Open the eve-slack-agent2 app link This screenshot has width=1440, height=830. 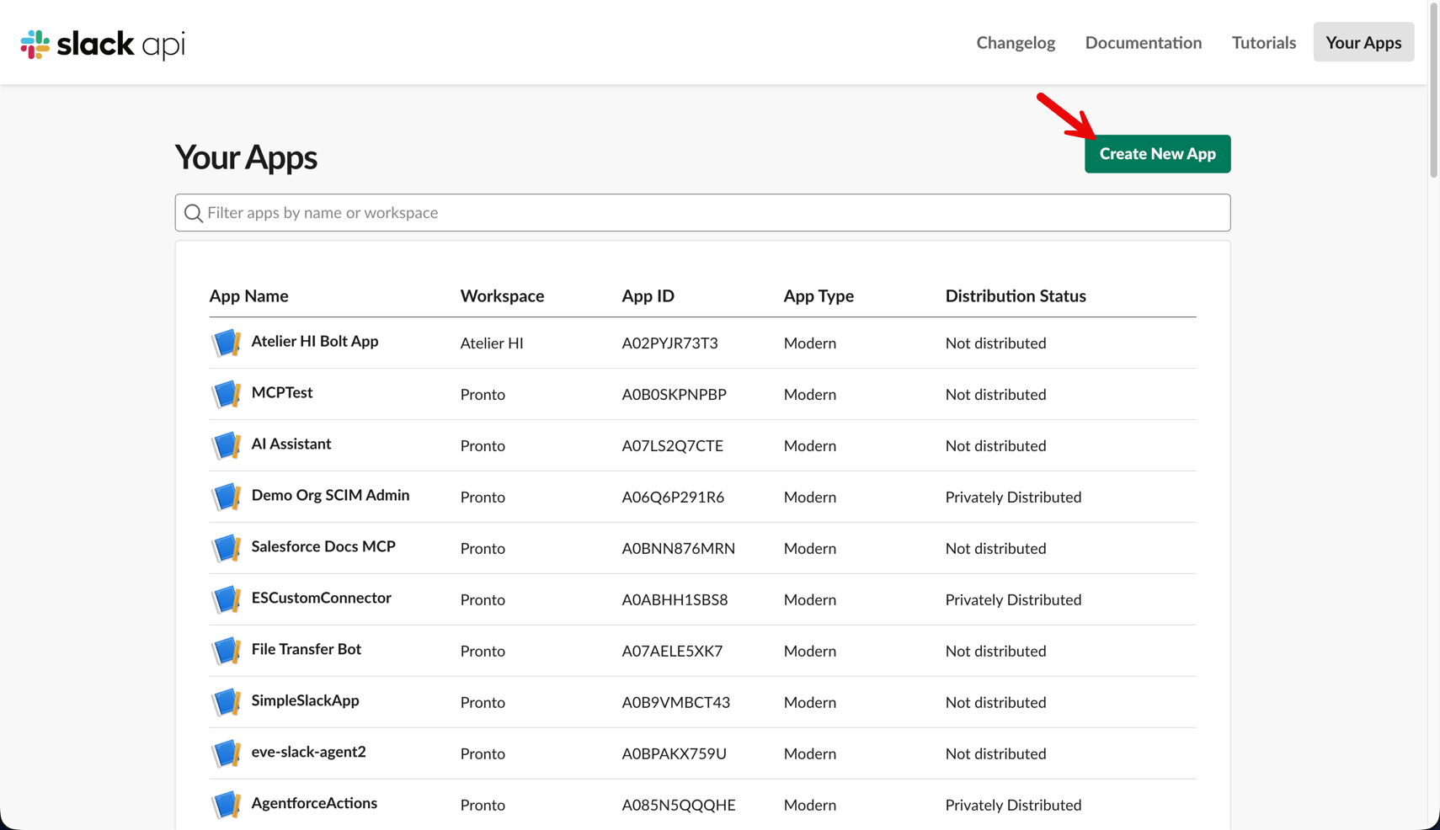[x=308, y=752]
